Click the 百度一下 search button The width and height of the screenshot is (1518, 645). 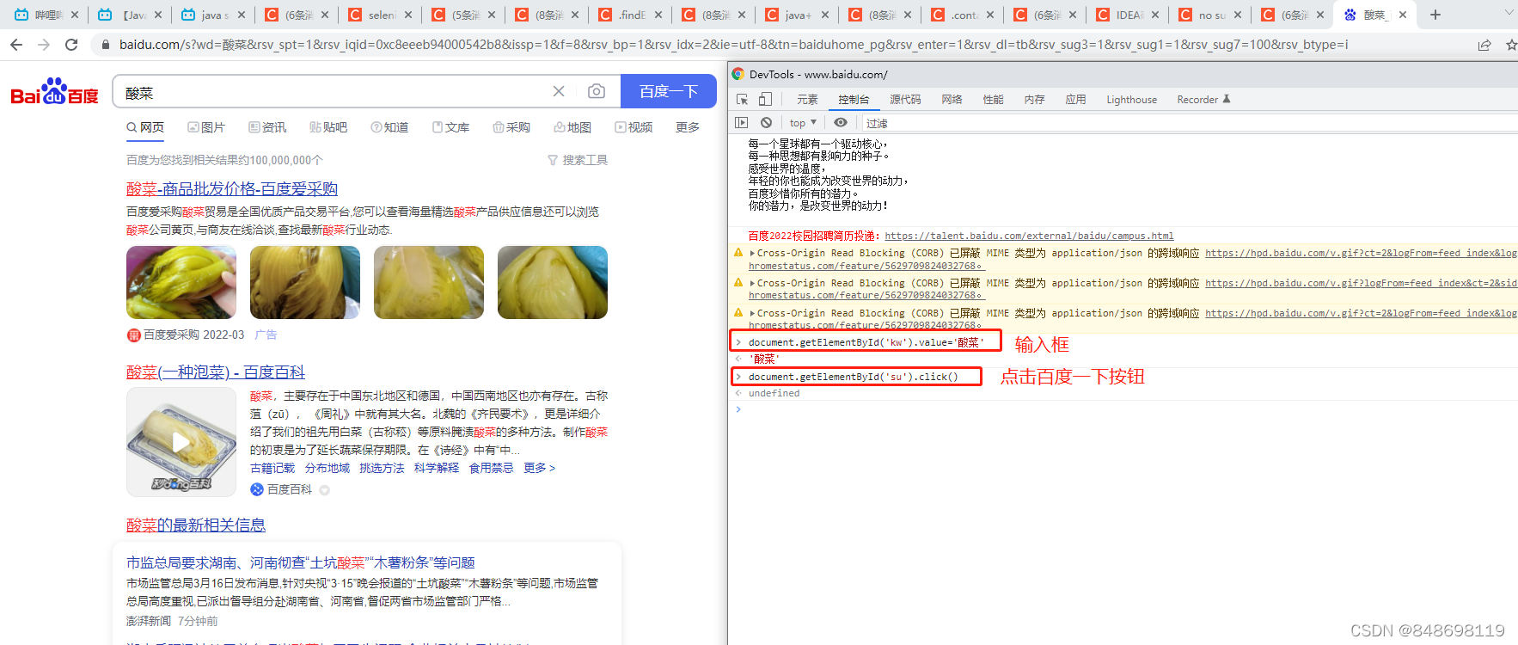pyautogui.click(x=668, y=91)
